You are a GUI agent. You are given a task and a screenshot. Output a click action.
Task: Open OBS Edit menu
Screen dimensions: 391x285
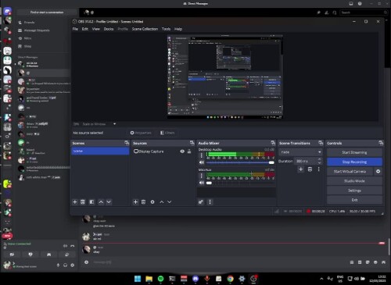pos(85,29)
